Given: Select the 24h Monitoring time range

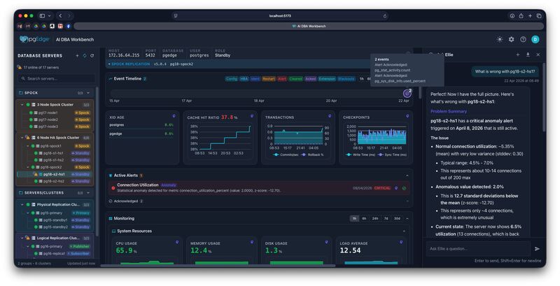Looking at the screenshot, I should 375,218.
